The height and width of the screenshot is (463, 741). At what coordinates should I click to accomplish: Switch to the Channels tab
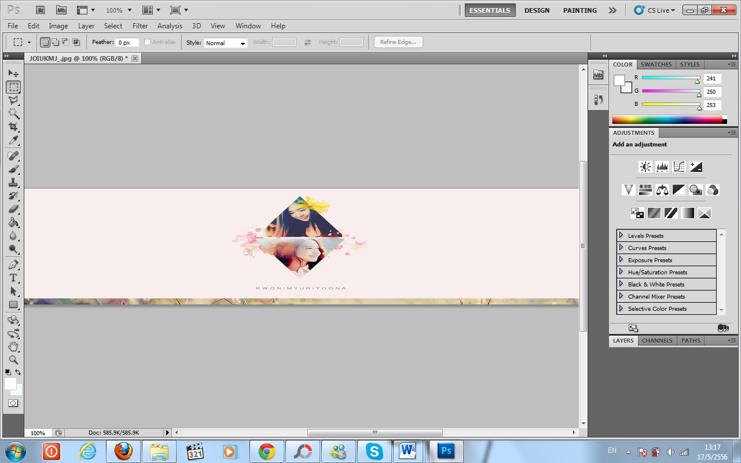657,340
